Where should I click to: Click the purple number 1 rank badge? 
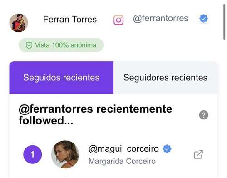click(x=33, y=154)
